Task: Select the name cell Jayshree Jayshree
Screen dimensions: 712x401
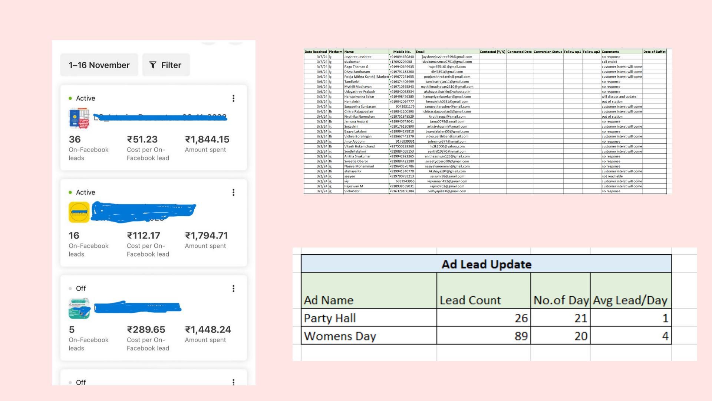Action: coord(366,57)
